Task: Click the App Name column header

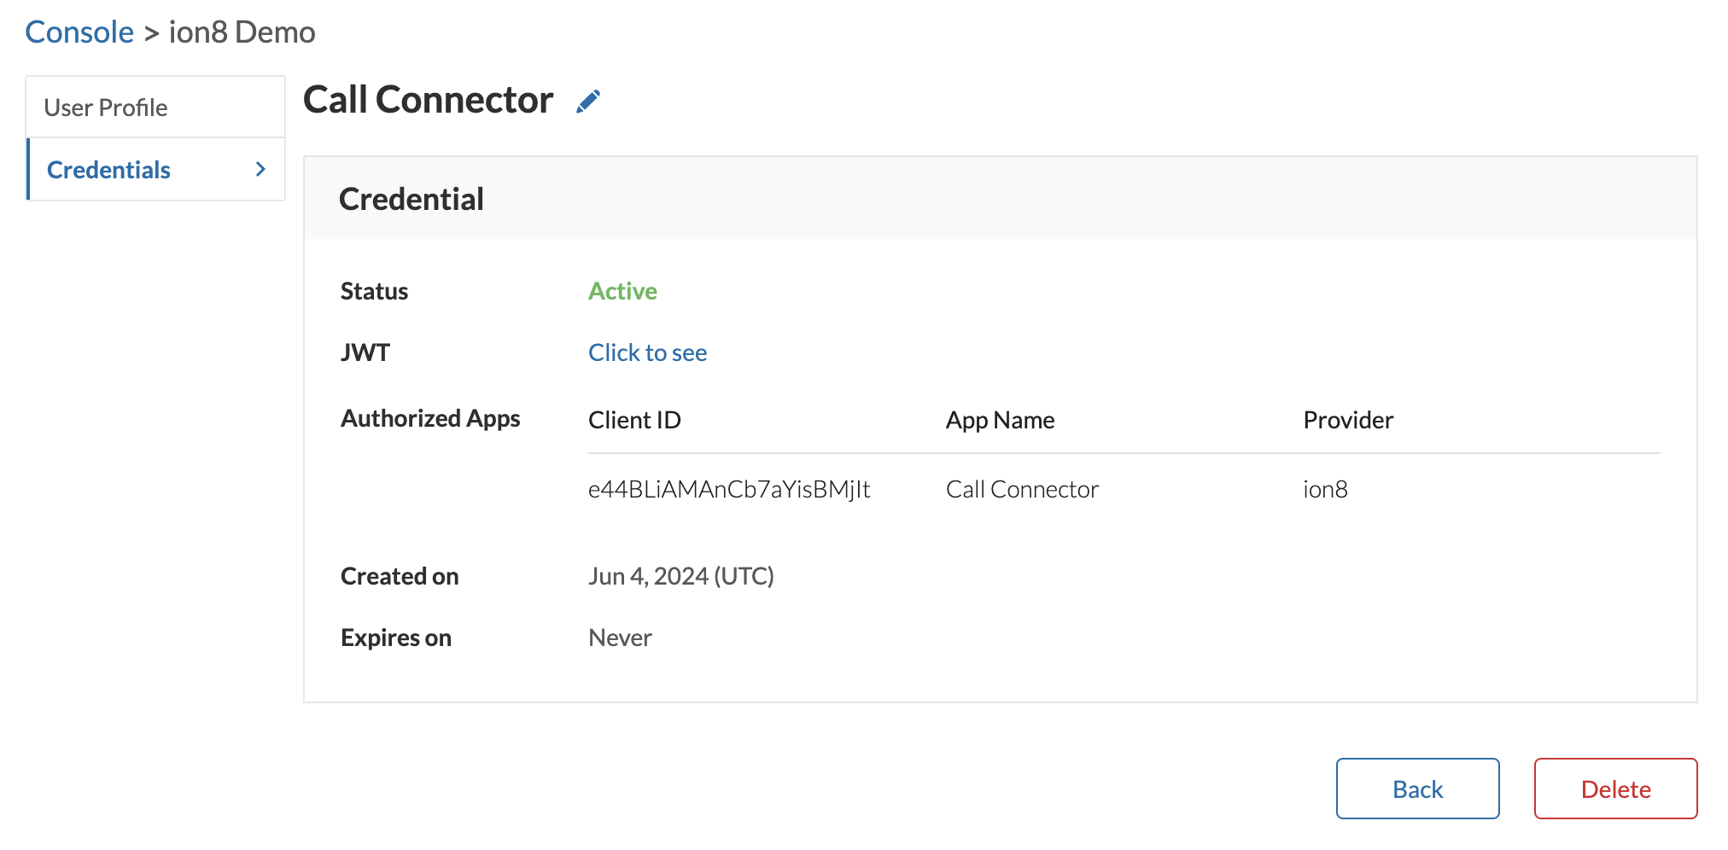Action: tap(1000, 420)
